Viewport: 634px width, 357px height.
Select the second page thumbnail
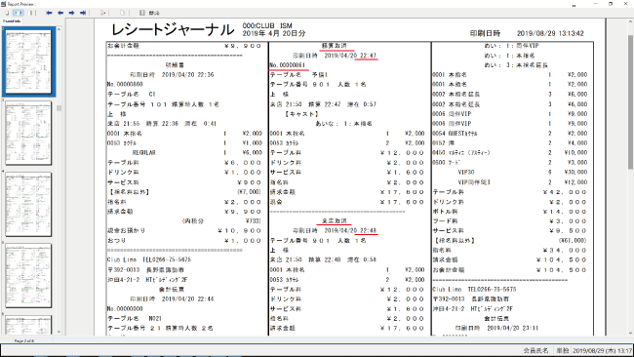pyautogui.click(x=28, y=133)
